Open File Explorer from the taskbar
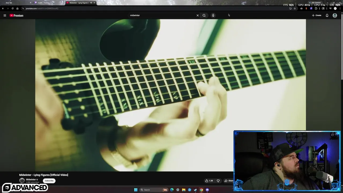343x193 pixels. (184, 190)
